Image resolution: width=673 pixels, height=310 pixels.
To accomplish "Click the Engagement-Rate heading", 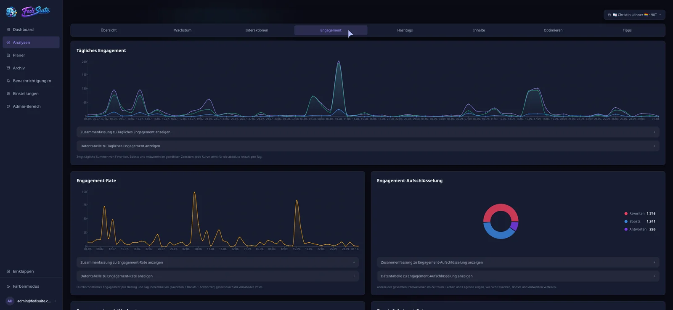I will pyautogui.click(x=96, y=180).
